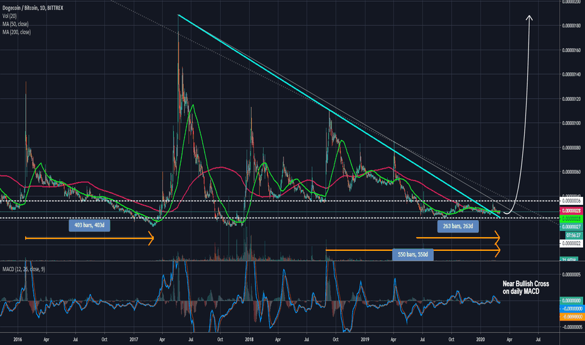Click the teal MACD histogram value tag

pyautogui.click(x=571, y=300)
